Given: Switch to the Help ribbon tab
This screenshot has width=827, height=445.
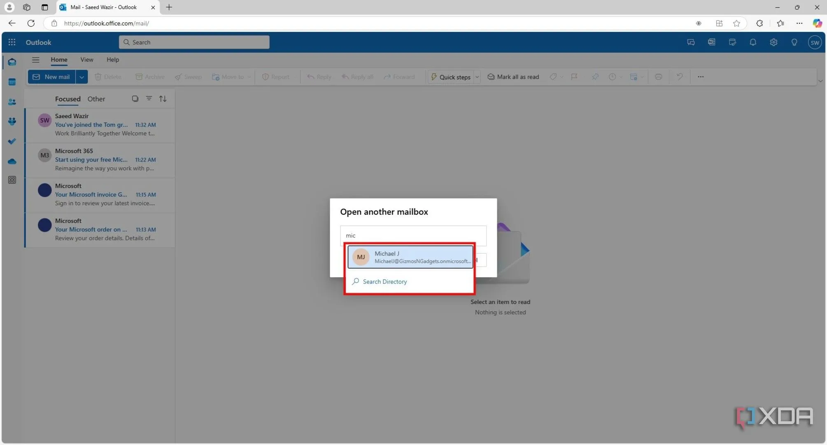Looking at the screenshot, I should 112,60.
